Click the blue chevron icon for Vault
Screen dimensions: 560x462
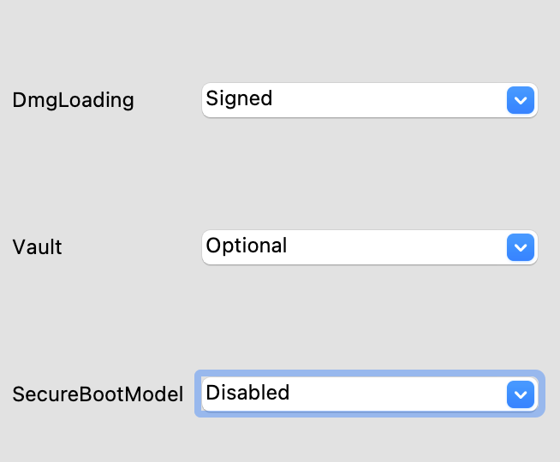(520, 248)
